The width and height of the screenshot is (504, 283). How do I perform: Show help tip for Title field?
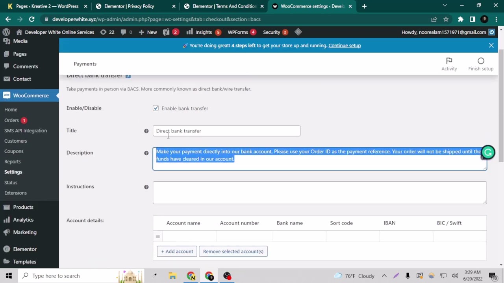[146, 131]
